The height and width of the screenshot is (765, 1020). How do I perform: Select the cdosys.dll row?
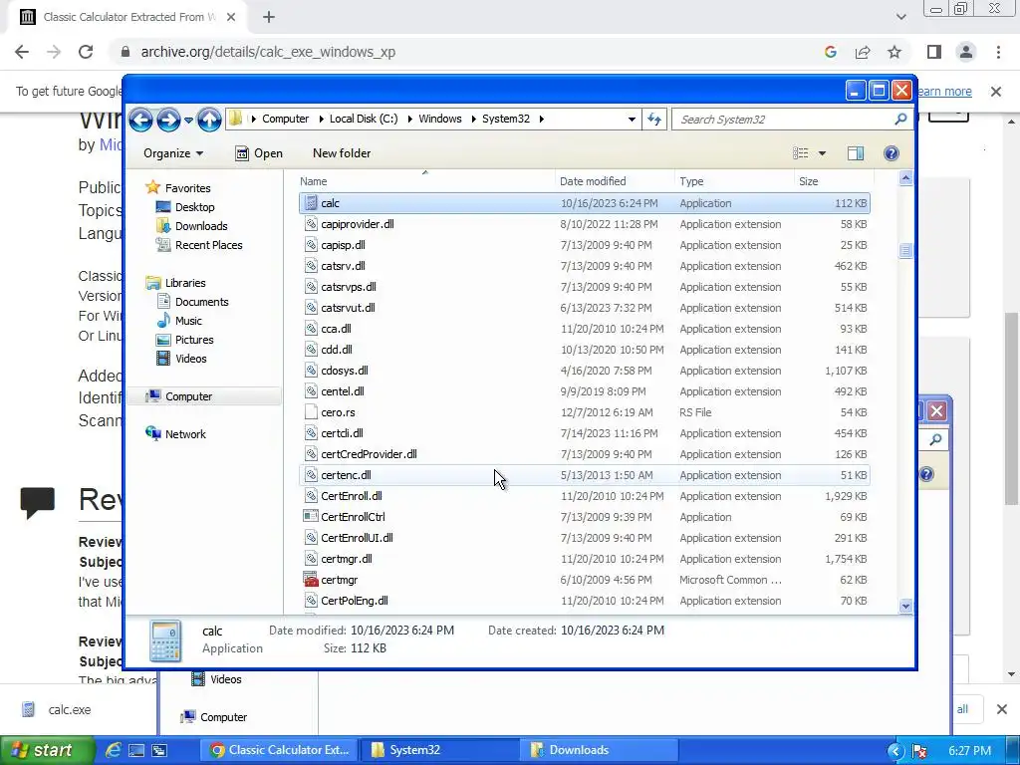point(584,371)
